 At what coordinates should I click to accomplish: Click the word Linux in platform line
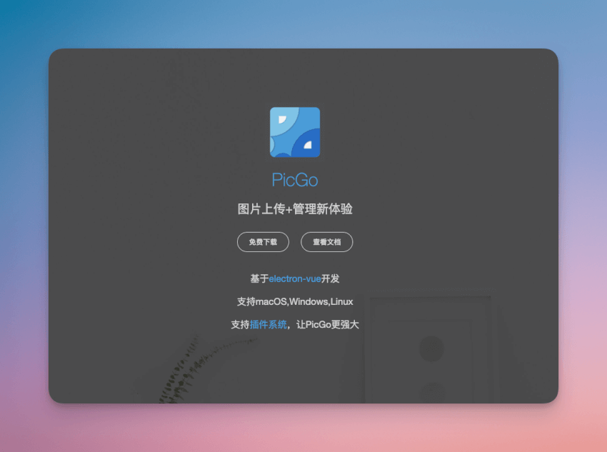pos(341,301)
